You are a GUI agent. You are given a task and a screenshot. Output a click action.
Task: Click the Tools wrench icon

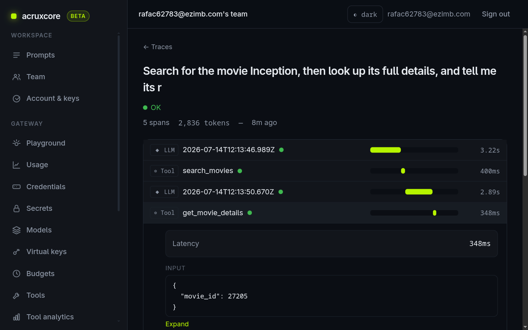tap(16, 295)
